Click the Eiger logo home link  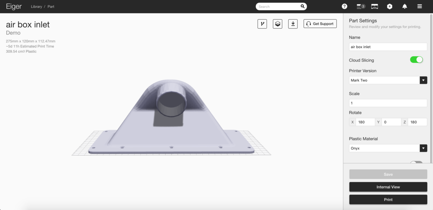coord(14,7)
